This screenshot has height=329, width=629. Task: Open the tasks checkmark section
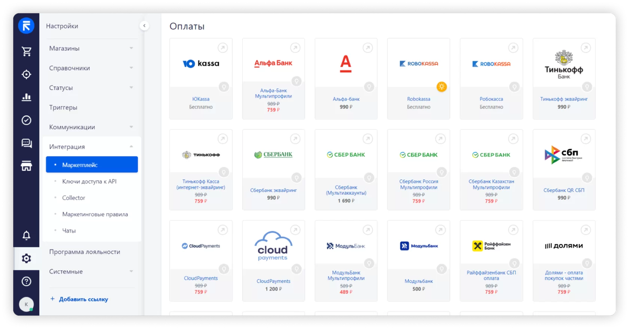click(26, 120)
